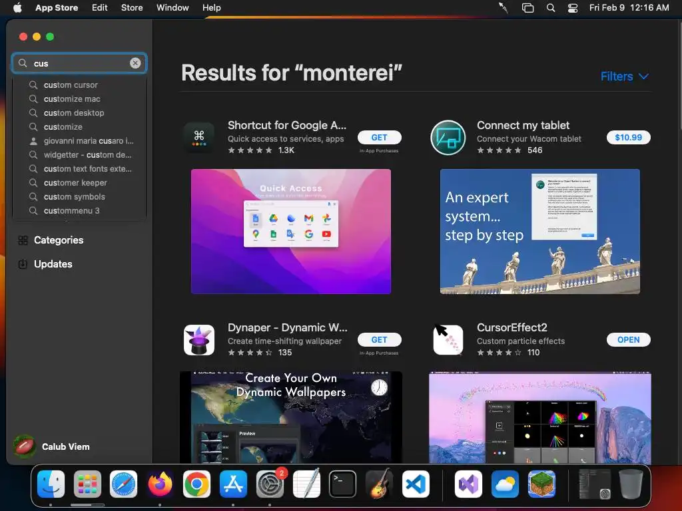Viewport: 682px width, 511px height.
Task: Launch Google Chrome from the dock
Action: point(196,484)
